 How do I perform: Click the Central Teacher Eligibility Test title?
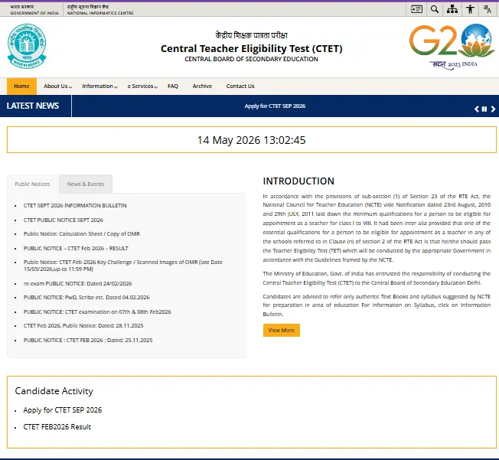251,48
